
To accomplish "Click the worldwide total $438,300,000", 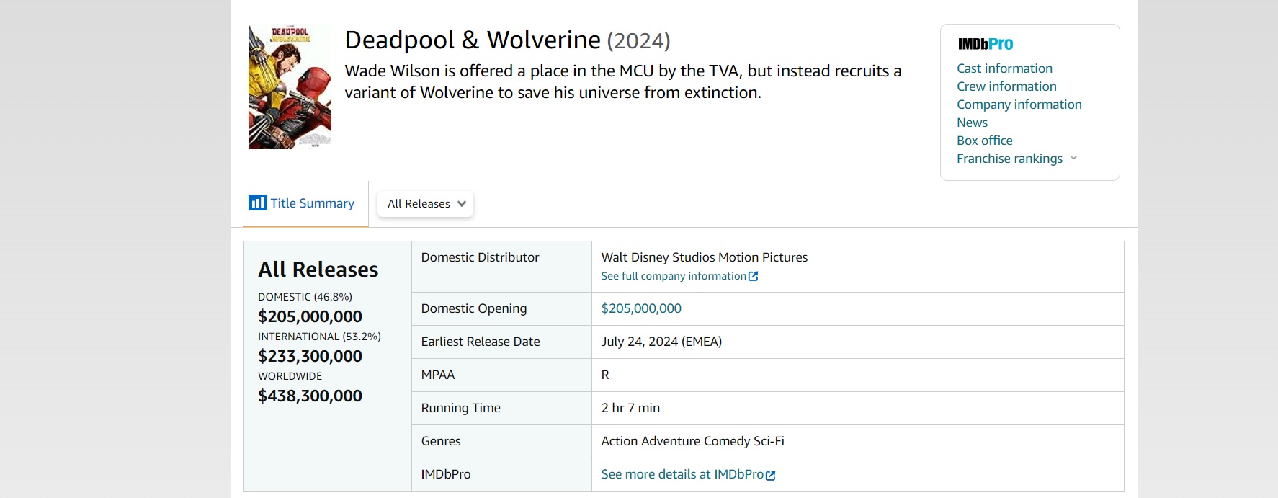I will [x=310, y=396].
